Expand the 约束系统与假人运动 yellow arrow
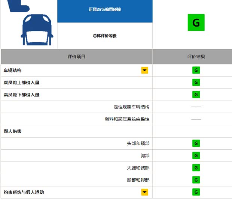 (144, 192)
